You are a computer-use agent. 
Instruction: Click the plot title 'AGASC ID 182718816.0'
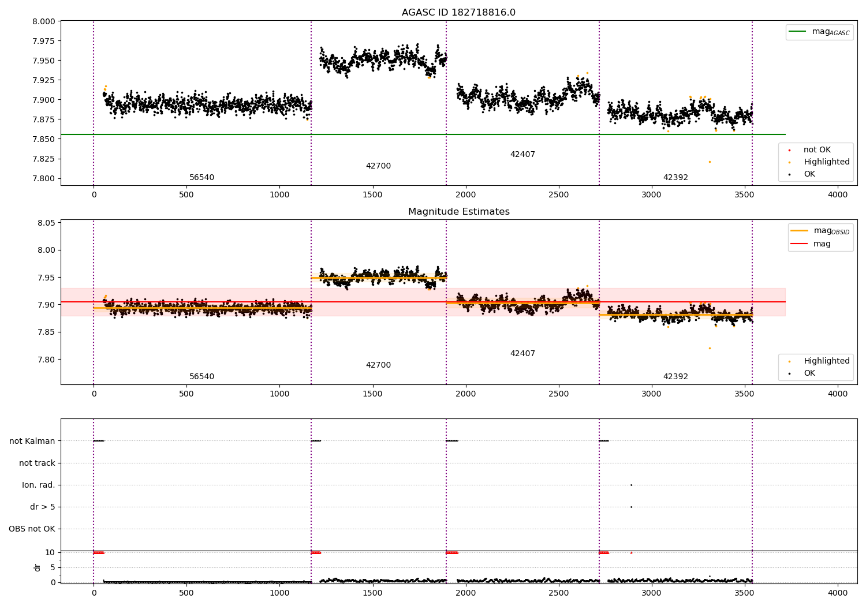click(458, 13)
